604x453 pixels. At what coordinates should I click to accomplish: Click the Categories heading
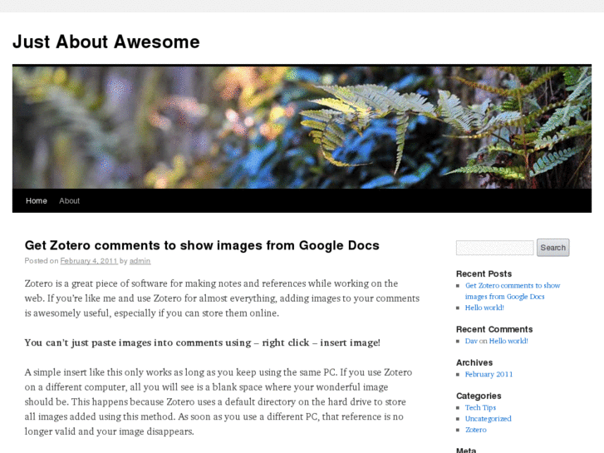479,396
